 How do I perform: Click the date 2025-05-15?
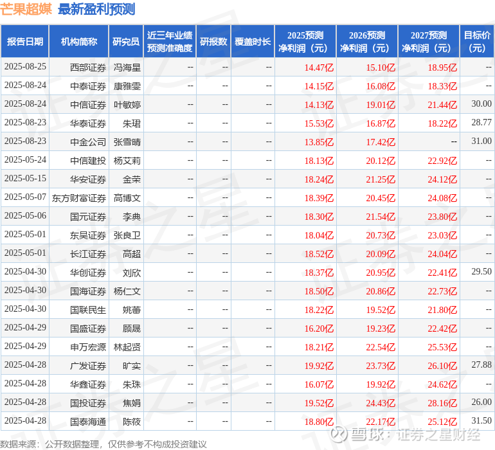coord(25,178)
